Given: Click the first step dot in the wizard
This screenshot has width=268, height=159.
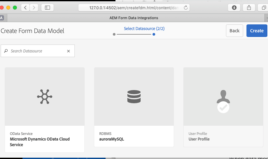Looking at the screenshot, I should coord(114,34).
